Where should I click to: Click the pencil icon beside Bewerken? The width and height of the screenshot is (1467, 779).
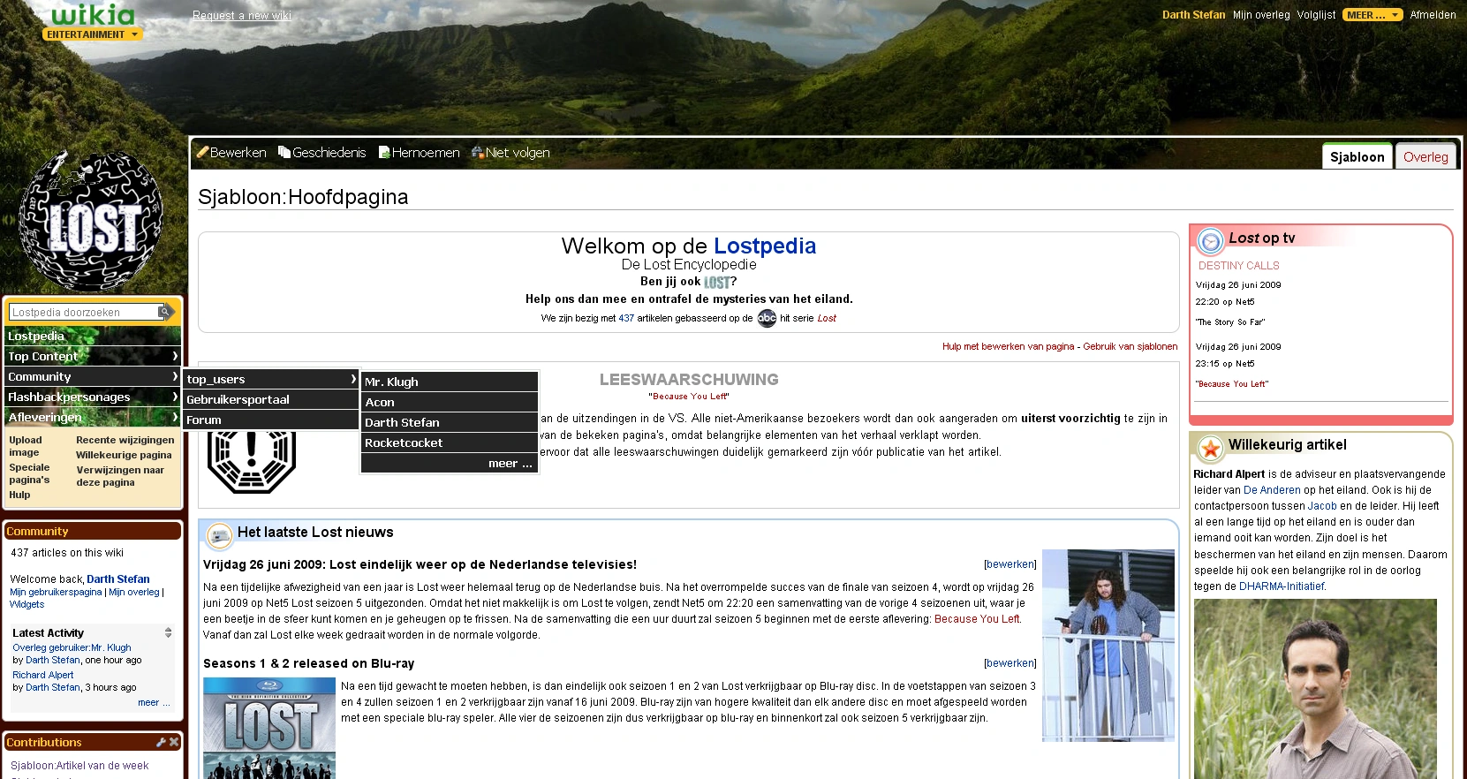tap(202, 152)
